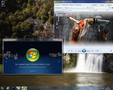Skip to the previous track
The height and width of the screenshot is (90, 113).
pos(80,51)
